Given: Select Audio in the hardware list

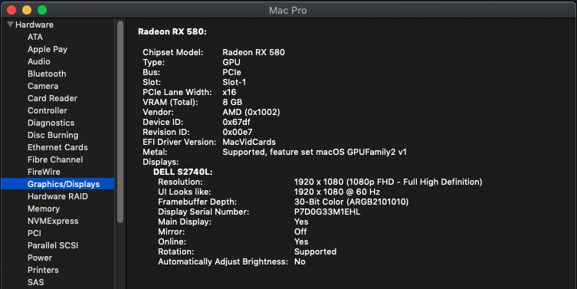Looking at the screenshot, I should click(x=38, y=61).
